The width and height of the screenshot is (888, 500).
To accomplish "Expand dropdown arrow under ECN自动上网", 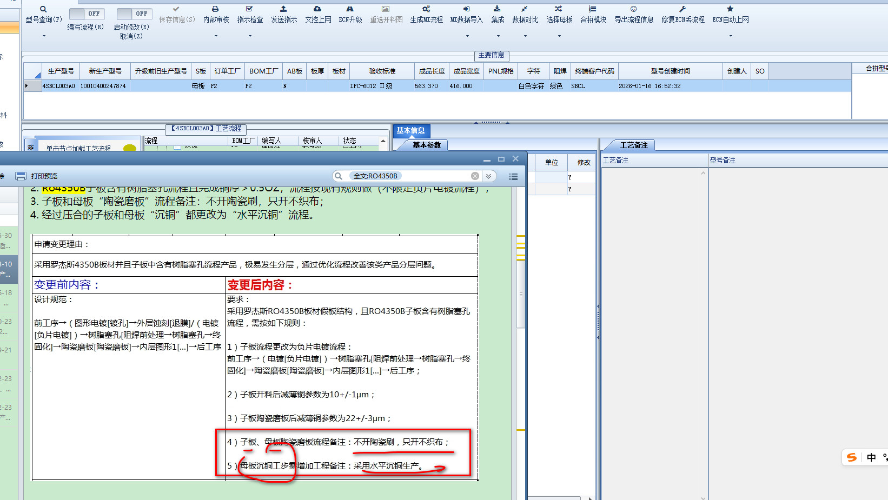I will [x=731, y=36].
